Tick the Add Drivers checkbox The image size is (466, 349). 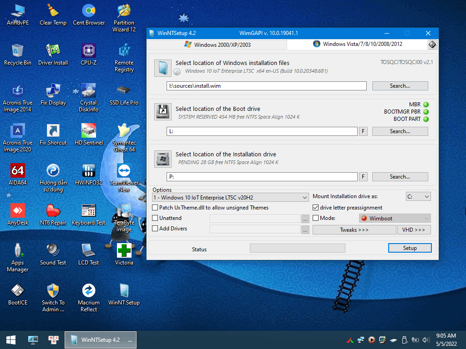[x=155, y=229]
